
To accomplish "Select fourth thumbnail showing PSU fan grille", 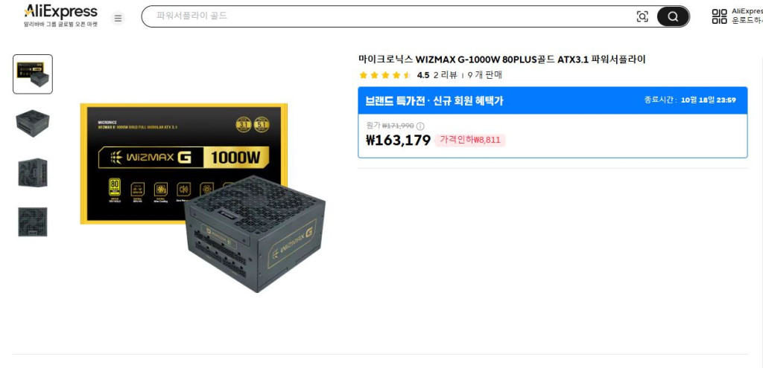I will 33,222.
